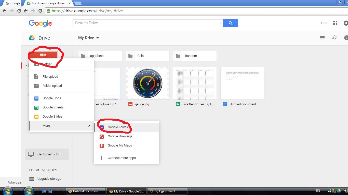Click the red NEW button
This screenshot has height=195, width=348.
point(43,55)
